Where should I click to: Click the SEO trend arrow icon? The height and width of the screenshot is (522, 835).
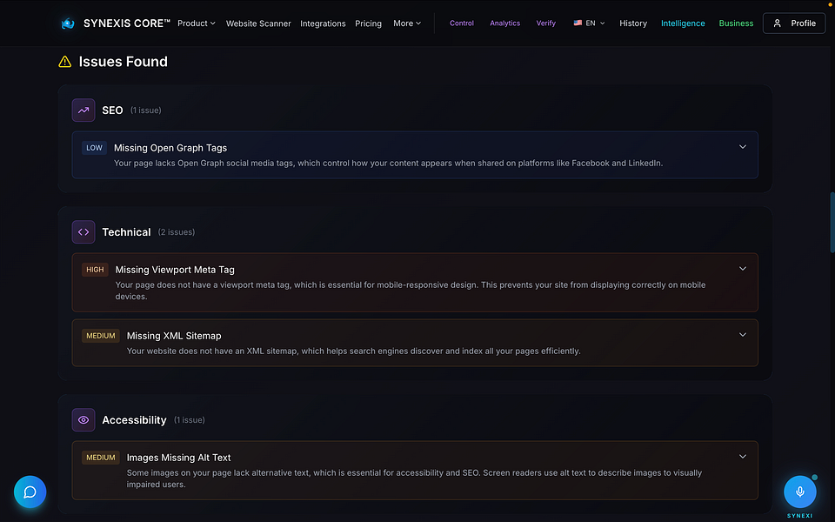click(x=83, y=110)
